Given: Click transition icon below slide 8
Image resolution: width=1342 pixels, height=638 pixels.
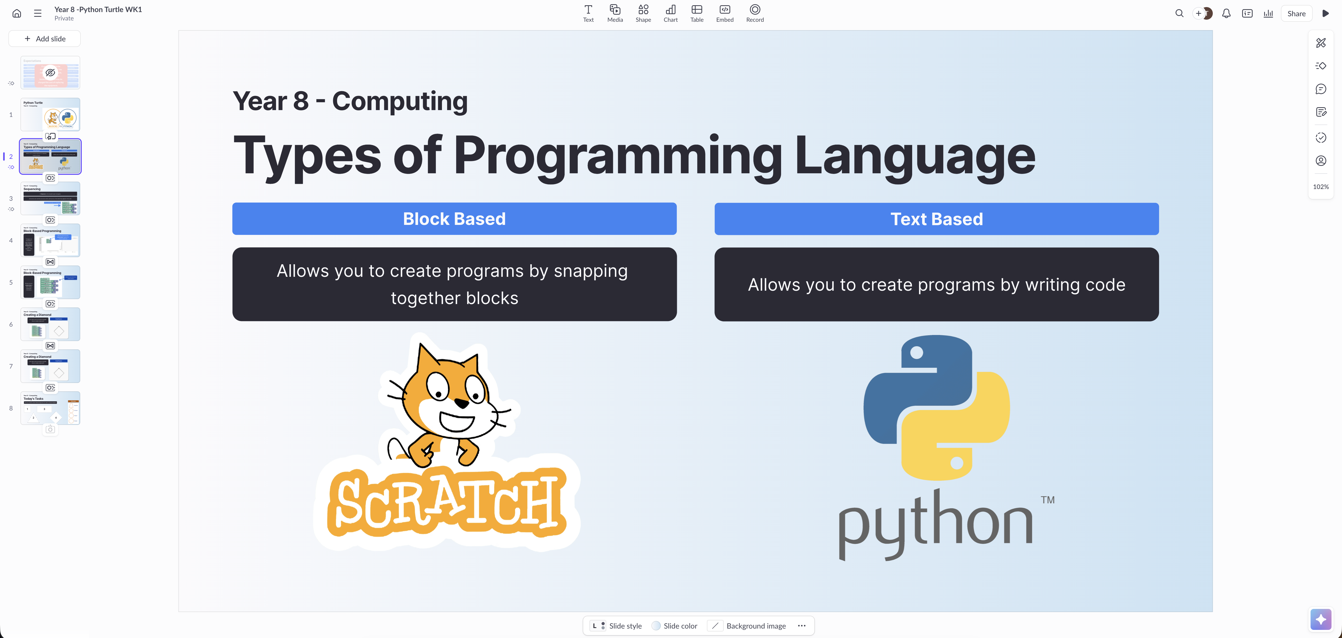Looking at the screenshot, I should coord(50,429).
